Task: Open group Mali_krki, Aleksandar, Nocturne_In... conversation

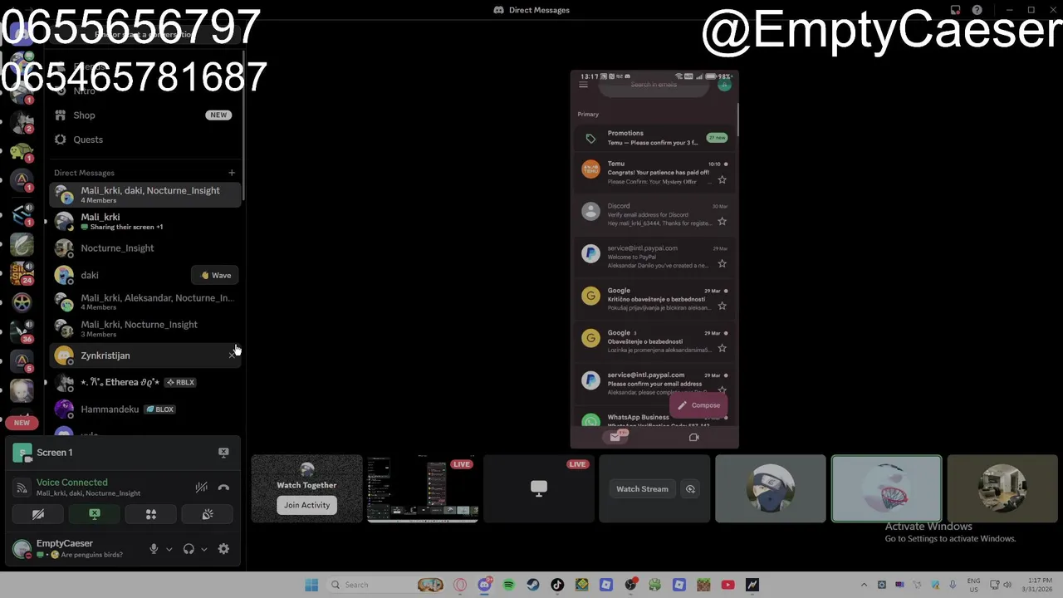Action: click(145, 301)
